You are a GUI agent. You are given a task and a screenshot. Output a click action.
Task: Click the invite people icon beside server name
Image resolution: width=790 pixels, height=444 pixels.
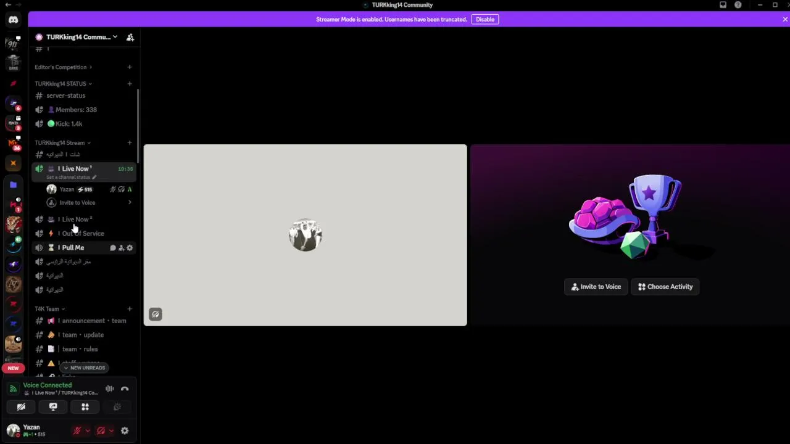[130, 37]
